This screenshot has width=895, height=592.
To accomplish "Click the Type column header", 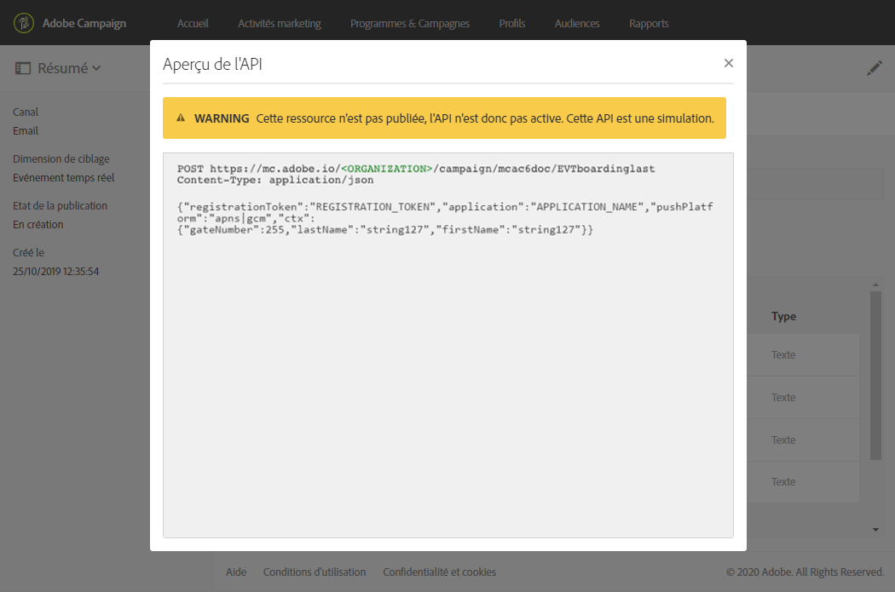I will pyautogui.click(x=783, y=317).
